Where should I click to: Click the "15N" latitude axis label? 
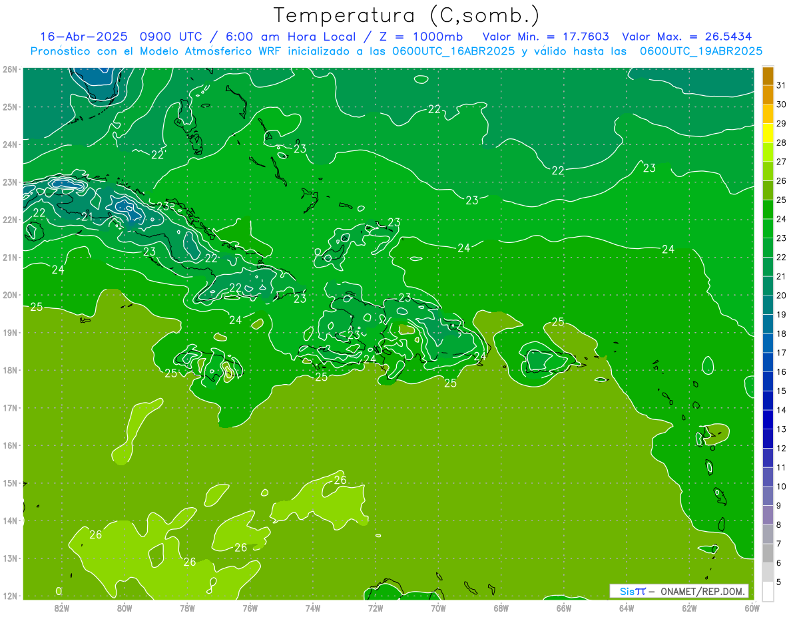(10, 483)
